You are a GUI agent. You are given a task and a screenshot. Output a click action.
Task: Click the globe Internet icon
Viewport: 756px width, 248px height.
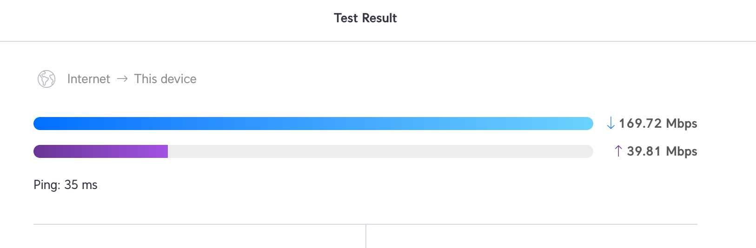[46, 79]
